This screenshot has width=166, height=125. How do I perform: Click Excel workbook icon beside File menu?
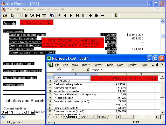[51, 65]
